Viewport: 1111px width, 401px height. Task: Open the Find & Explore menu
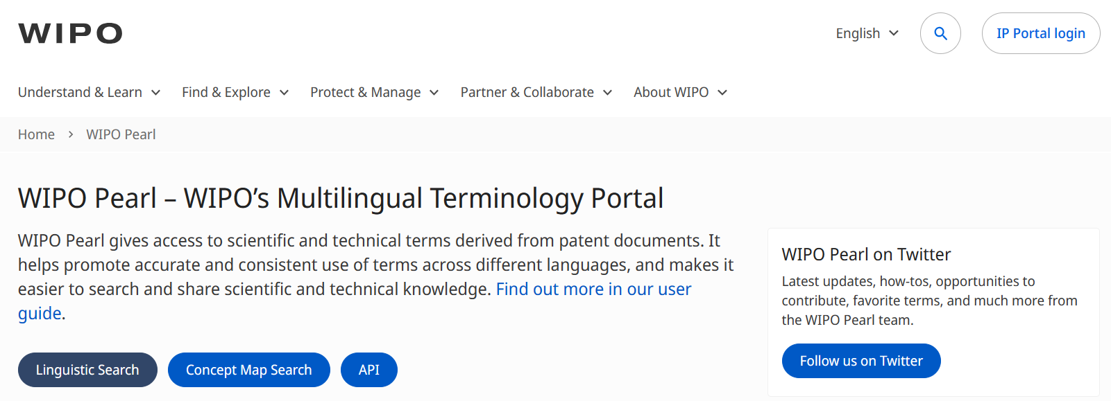click(x=226, y=92)
